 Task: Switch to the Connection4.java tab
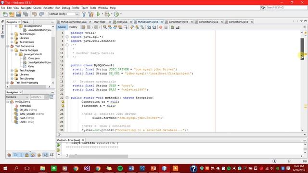point(178,22)
